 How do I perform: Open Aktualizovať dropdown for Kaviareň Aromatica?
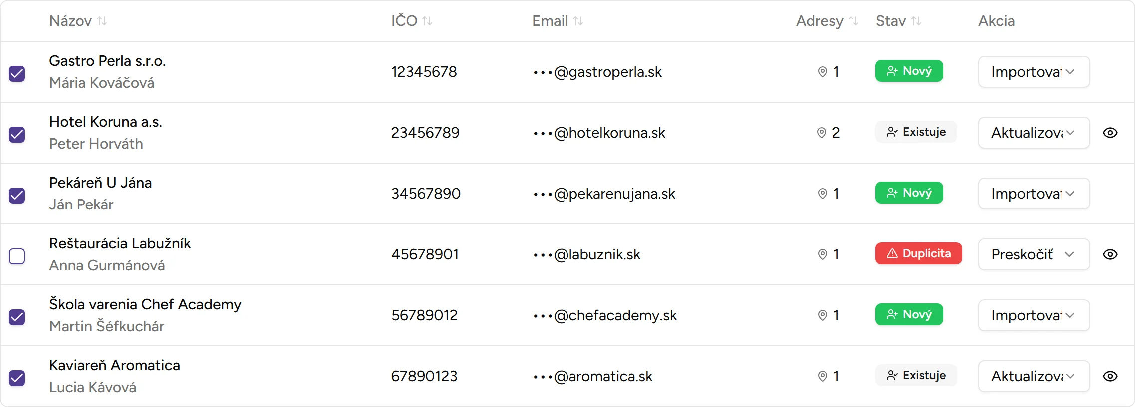(1033, 376)
